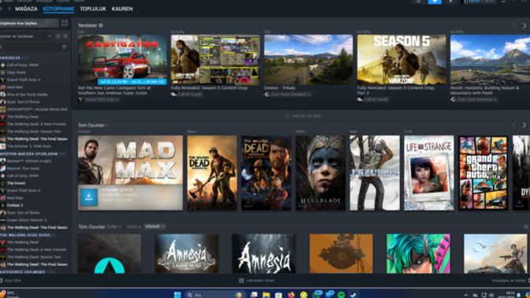Open MAĞAZA tab
This screenshot has height=298, width=530.
click(26, 9)
